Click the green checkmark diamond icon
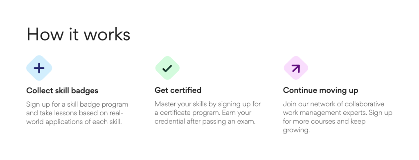This screenshot has width=419, height=160. click(167, 68)
